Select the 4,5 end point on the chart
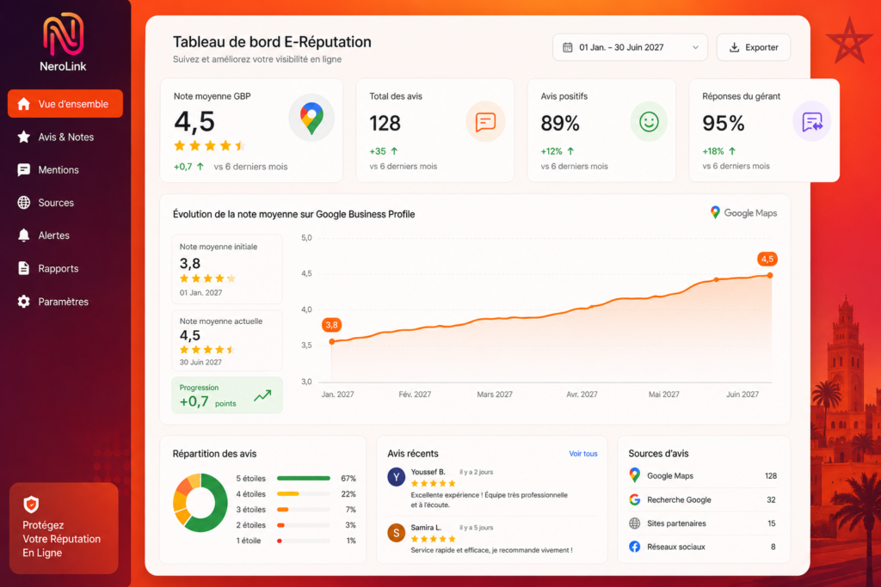881x587 pixels. [x=770, y=275]
